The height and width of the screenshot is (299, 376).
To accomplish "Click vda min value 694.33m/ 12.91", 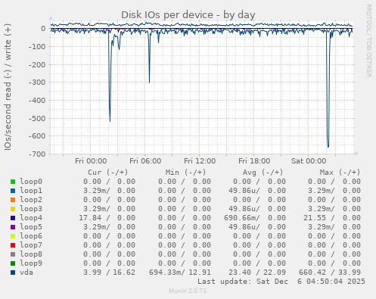I will tap(180, 273).
